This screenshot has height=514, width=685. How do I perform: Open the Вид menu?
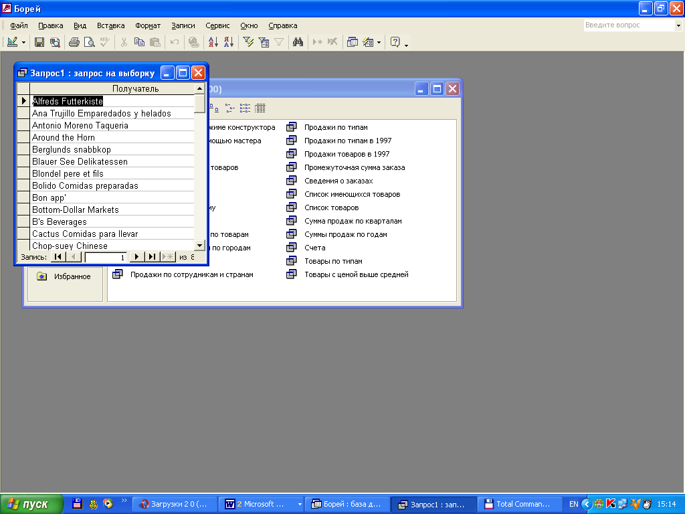point(80,25)
